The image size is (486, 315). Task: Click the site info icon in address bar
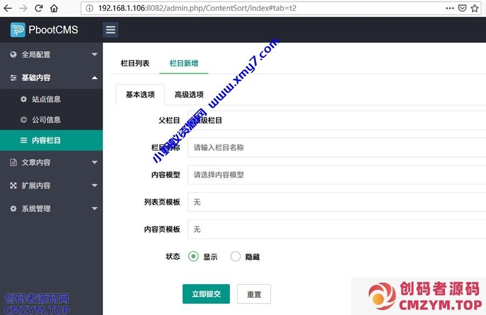(x=90, y=8)
